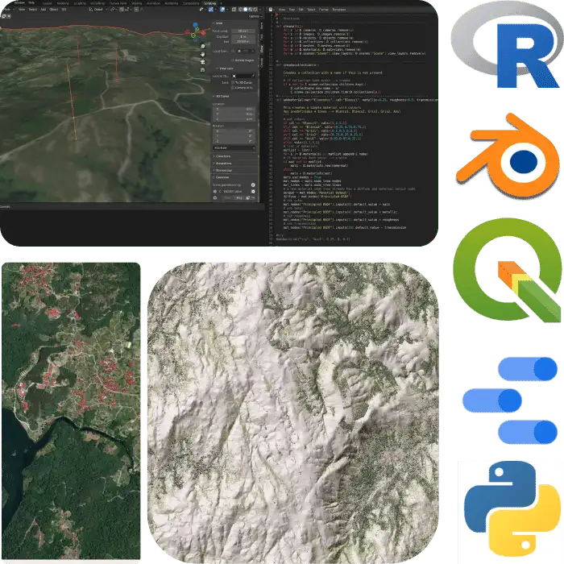
Task: Switch to the Scripting workspace tab
Action: coord(209,3)
